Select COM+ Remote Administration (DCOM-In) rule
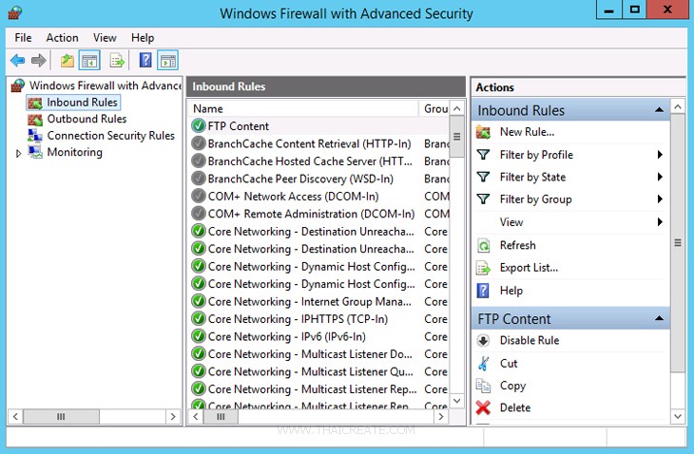Screen dimensions: 694x454 (319, 214)
